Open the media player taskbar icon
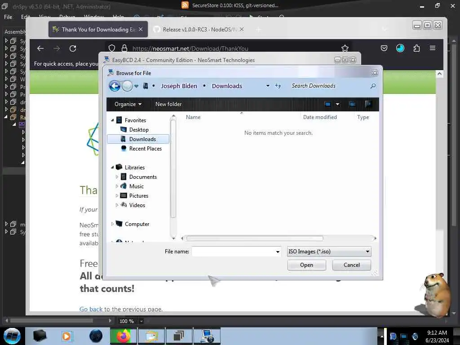Screen dimensions: 460x345 point(66,336)
